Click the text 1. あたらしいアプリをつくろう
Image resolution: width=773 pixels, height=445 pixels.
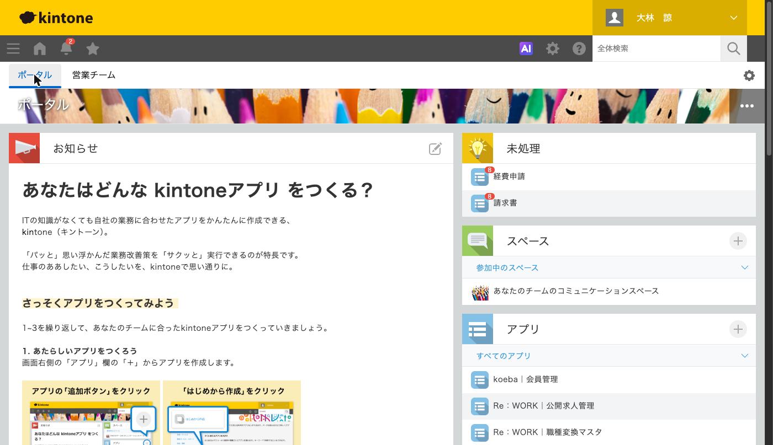click(80, 351)
